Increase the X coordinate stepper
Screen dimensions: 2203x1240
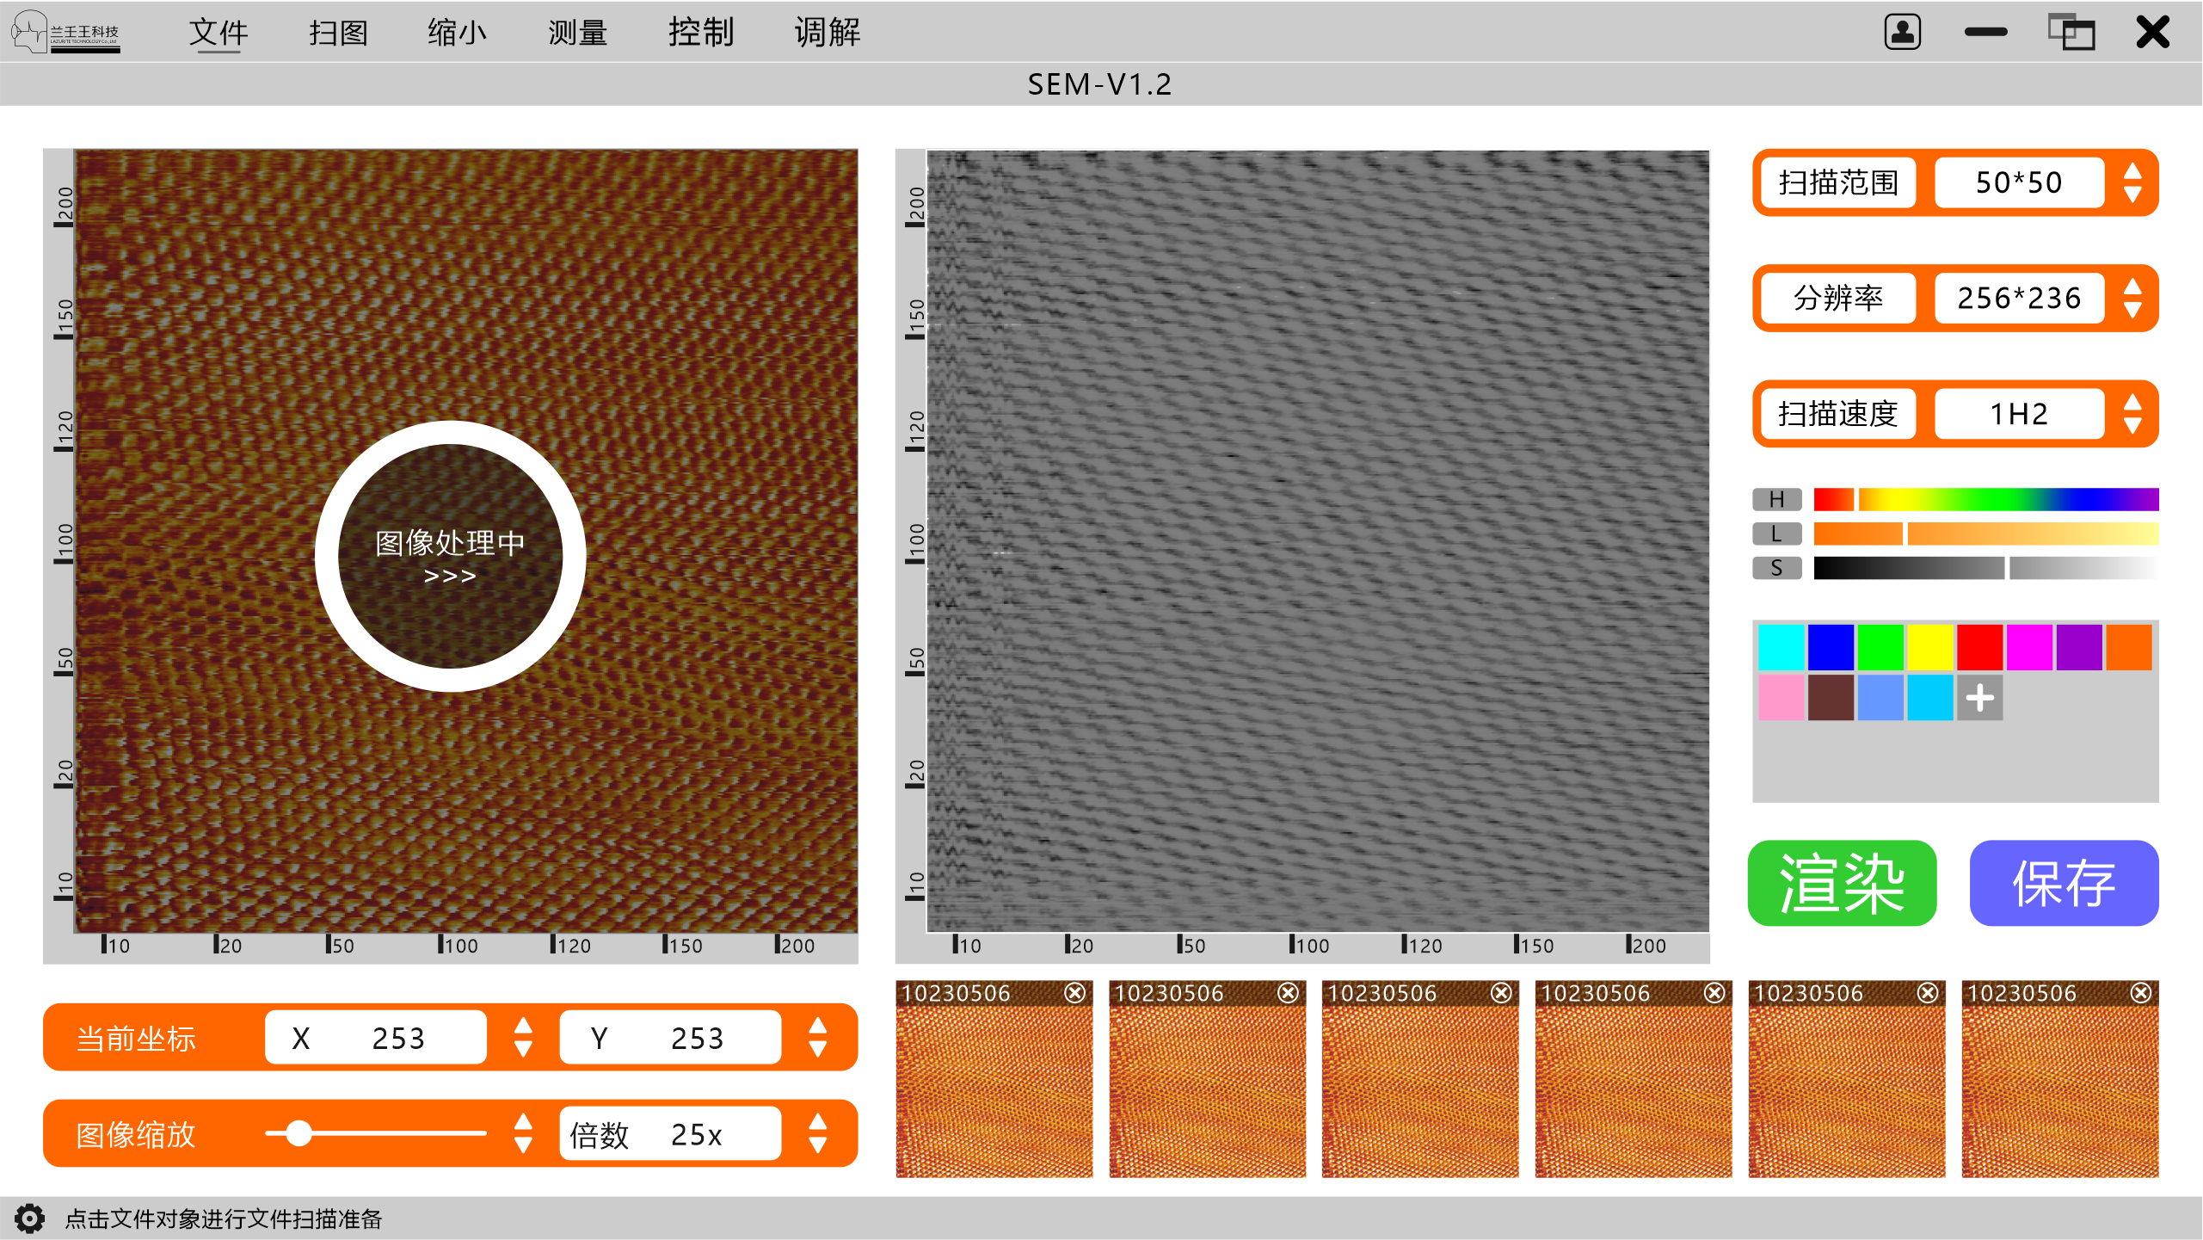point(523,1025)
